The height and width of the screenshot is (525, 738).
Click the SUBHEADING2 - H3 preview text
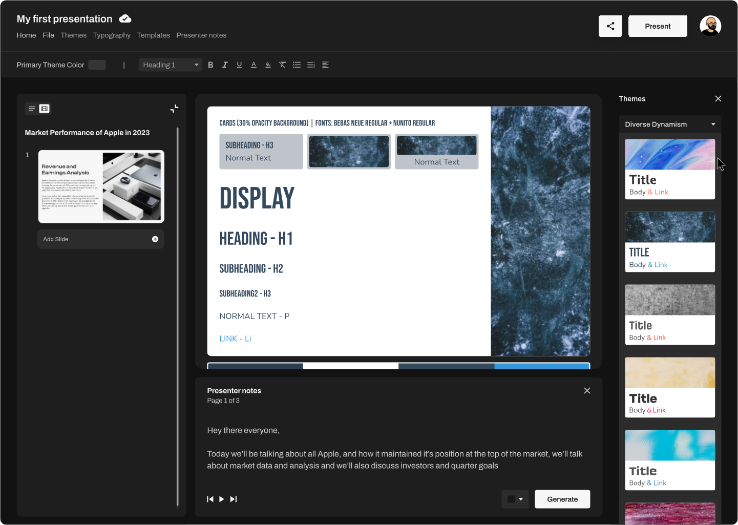tap(245, 293)
